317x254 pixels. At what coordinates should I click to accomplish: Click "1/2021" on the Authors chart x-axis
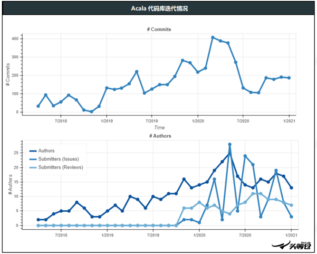point(291,235)
